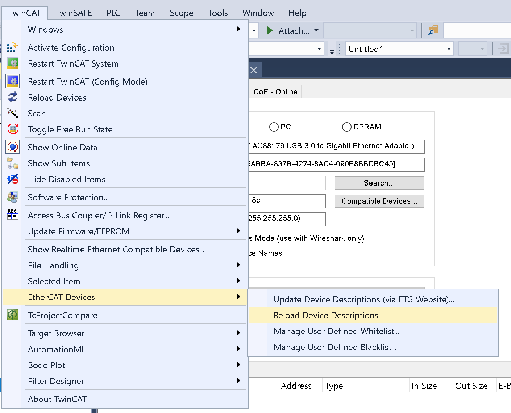Click the Scan magic wand icon
The image size is (511, 413).
click(x=13, y=112)
